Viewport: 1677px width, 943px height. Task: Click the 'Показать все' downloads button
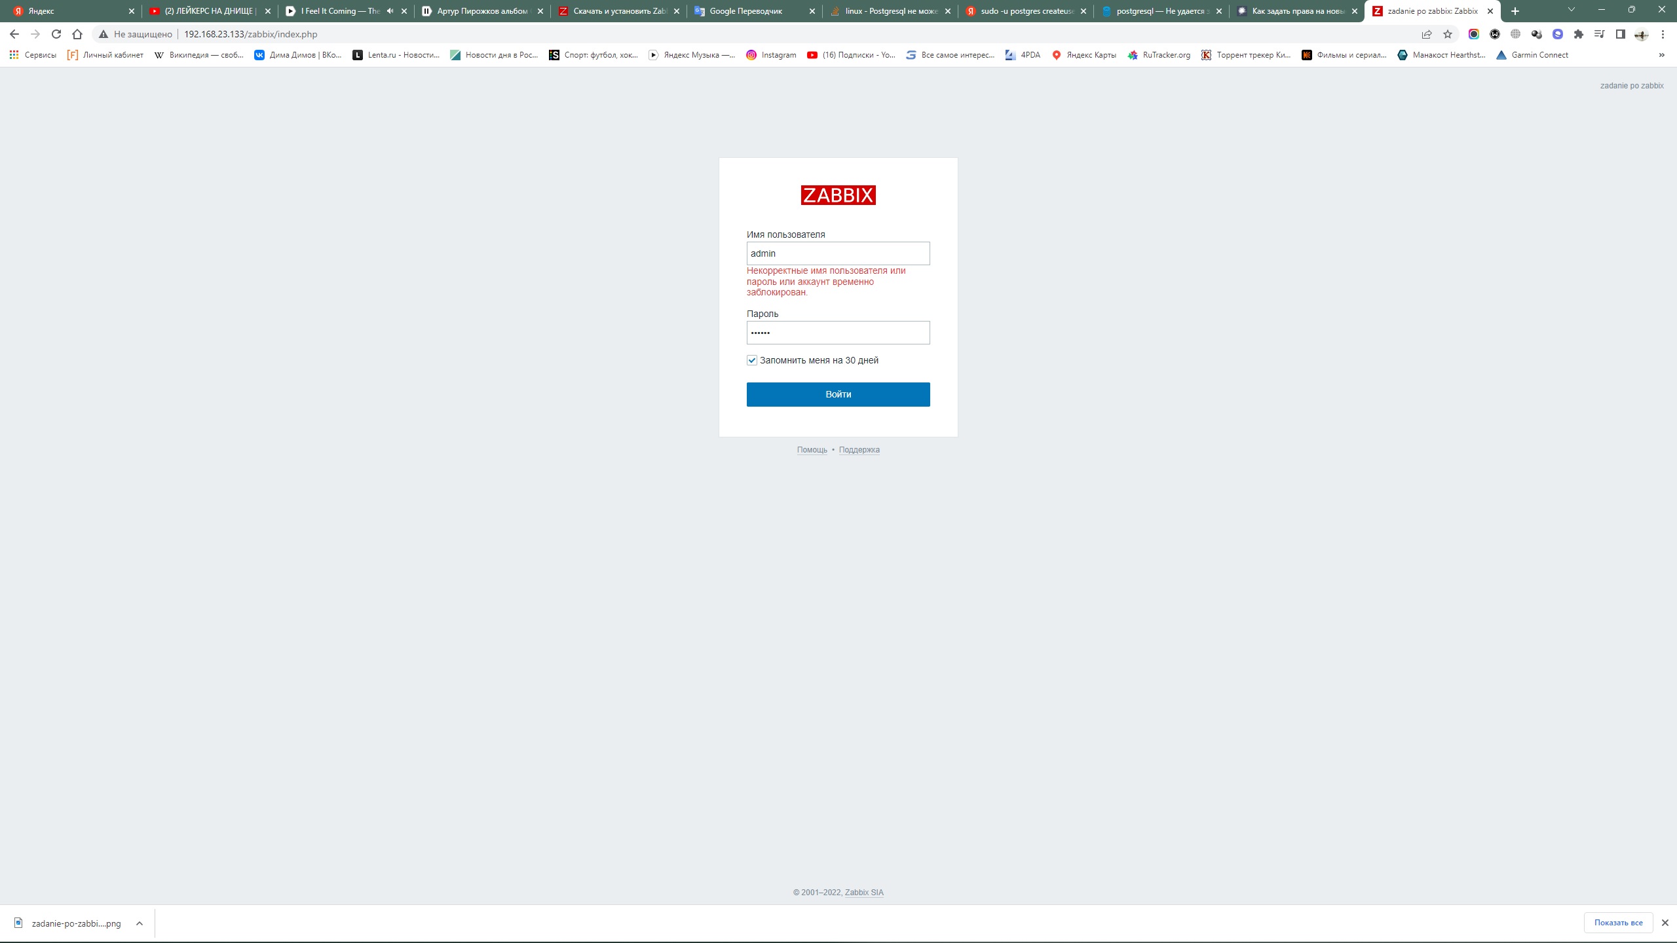[x=1618, y=923]
